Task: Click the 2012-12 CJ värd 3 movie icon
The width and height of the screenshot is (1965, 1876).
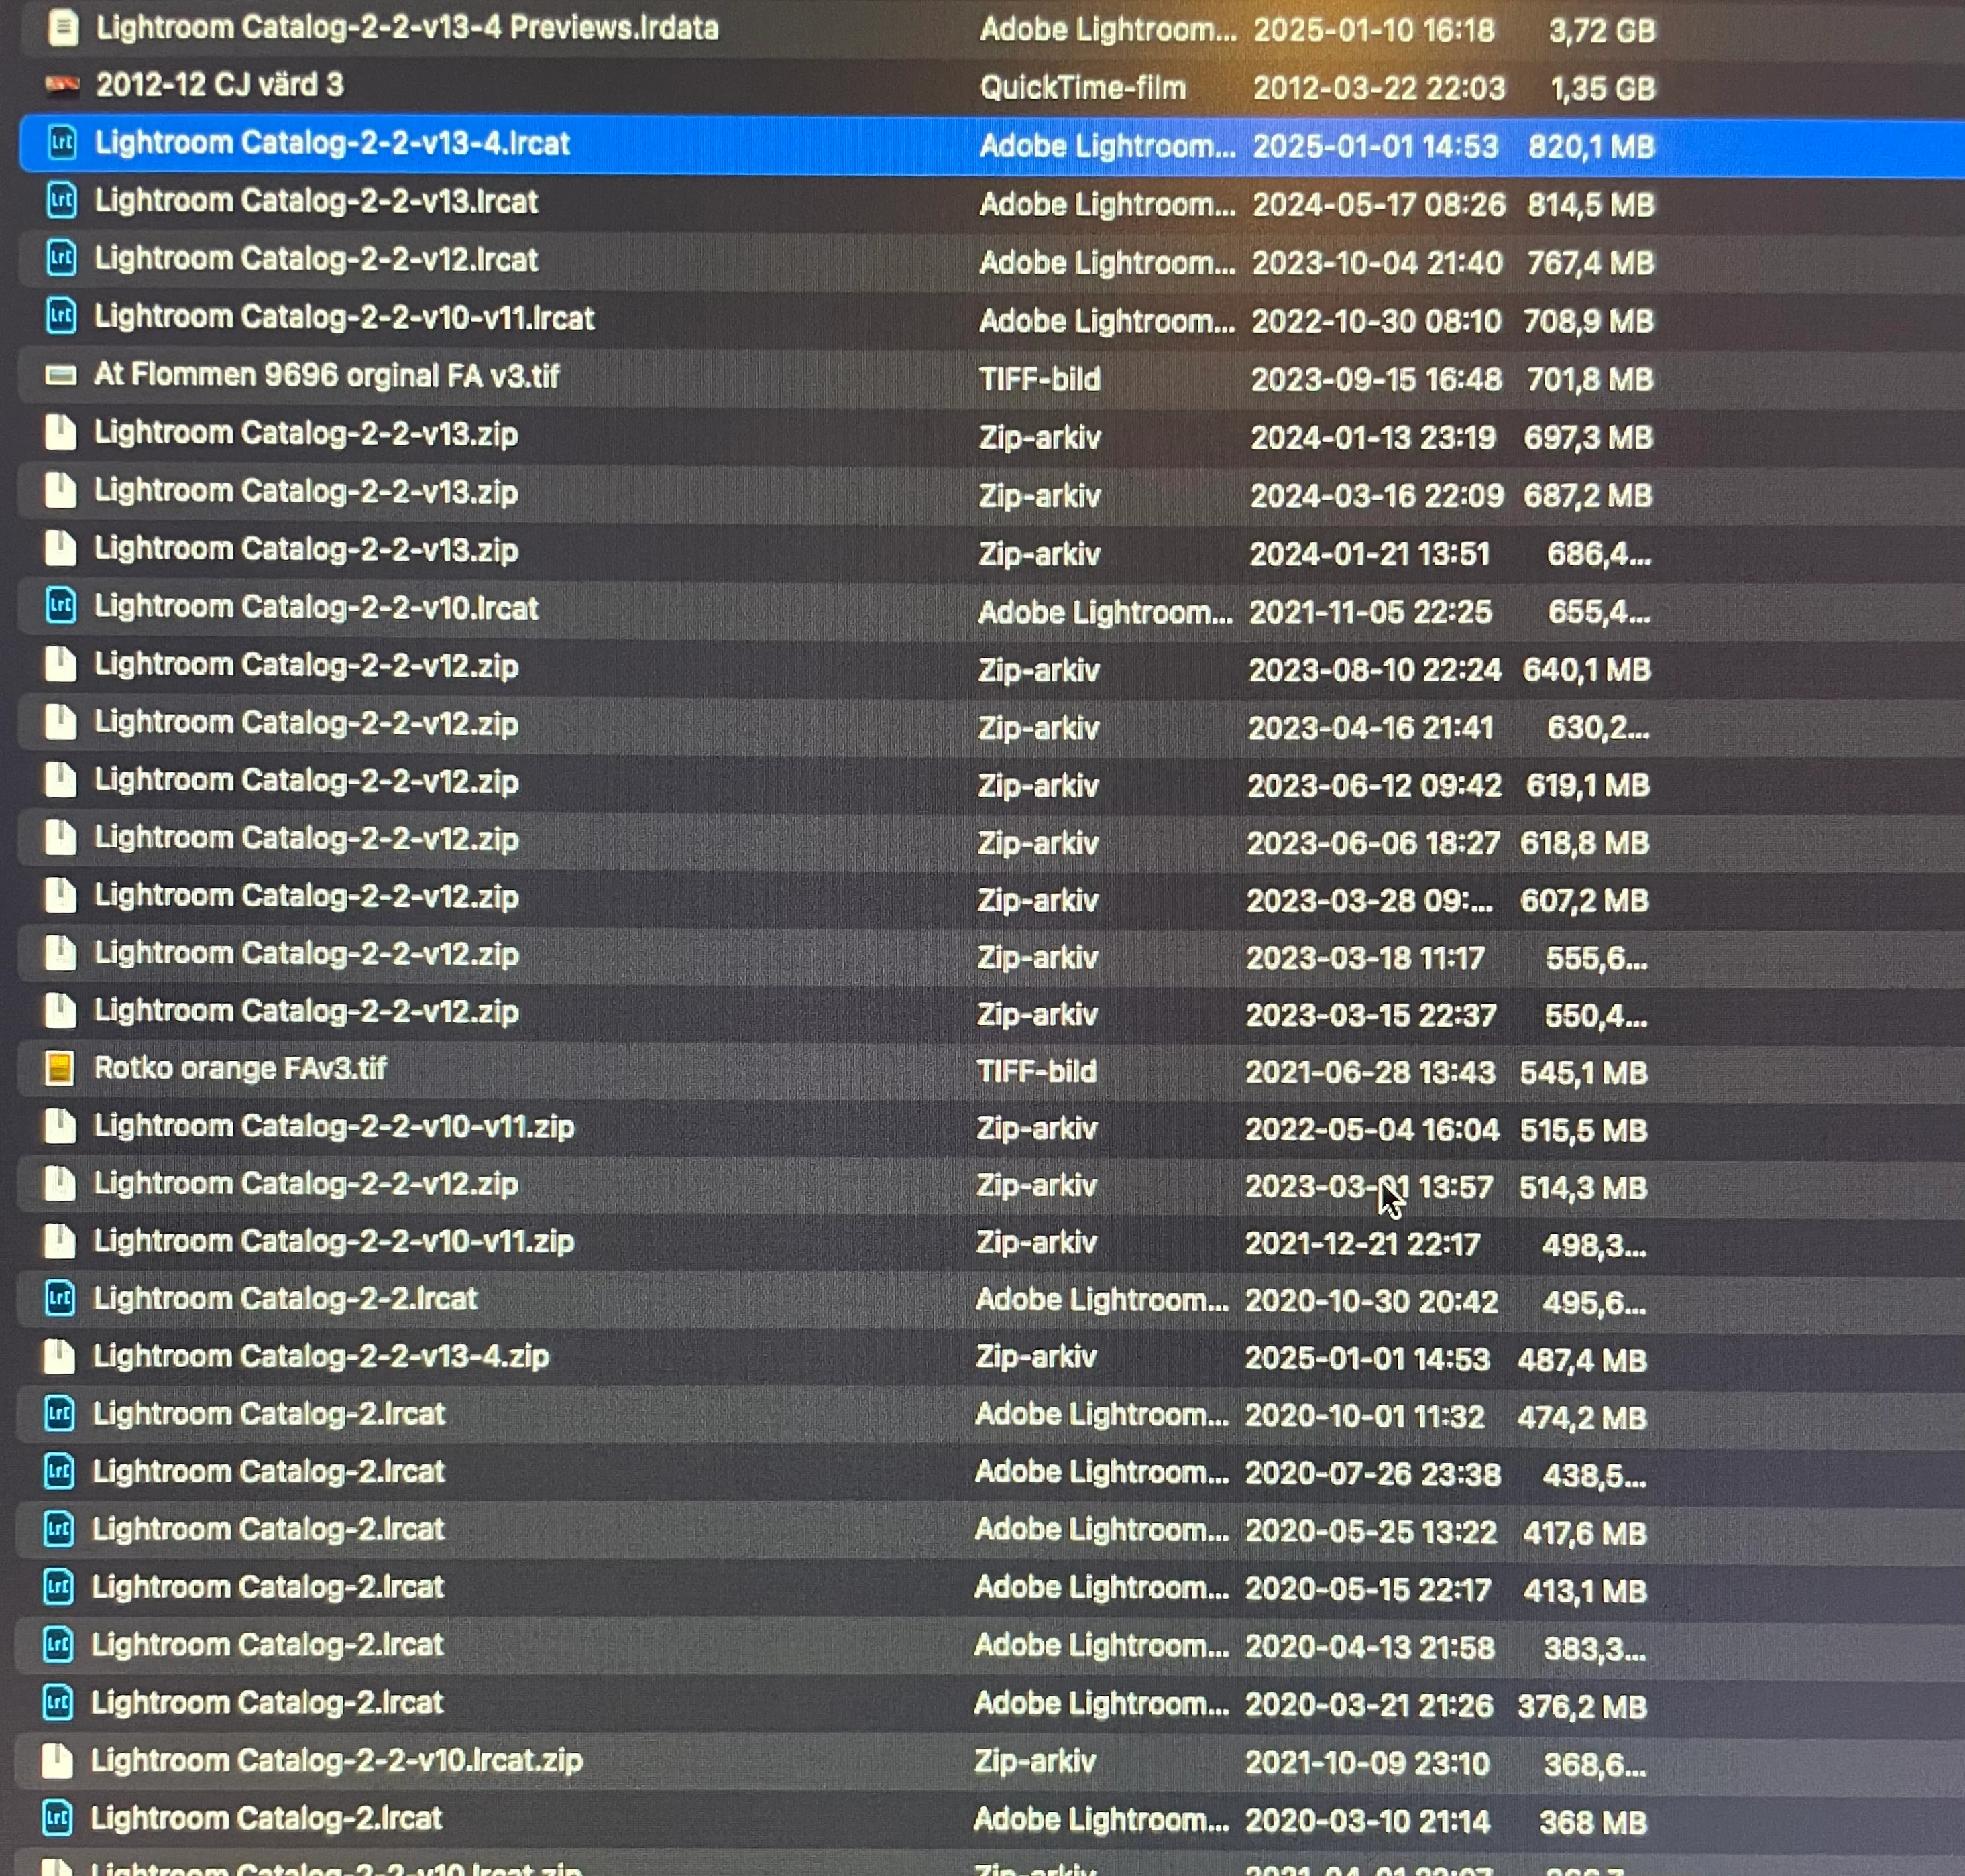Action: tap(62, 85)
